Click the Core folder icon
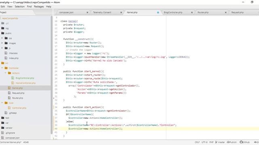Image resolution: width=259 pixels, height=145 pixels. coord(6,103)
